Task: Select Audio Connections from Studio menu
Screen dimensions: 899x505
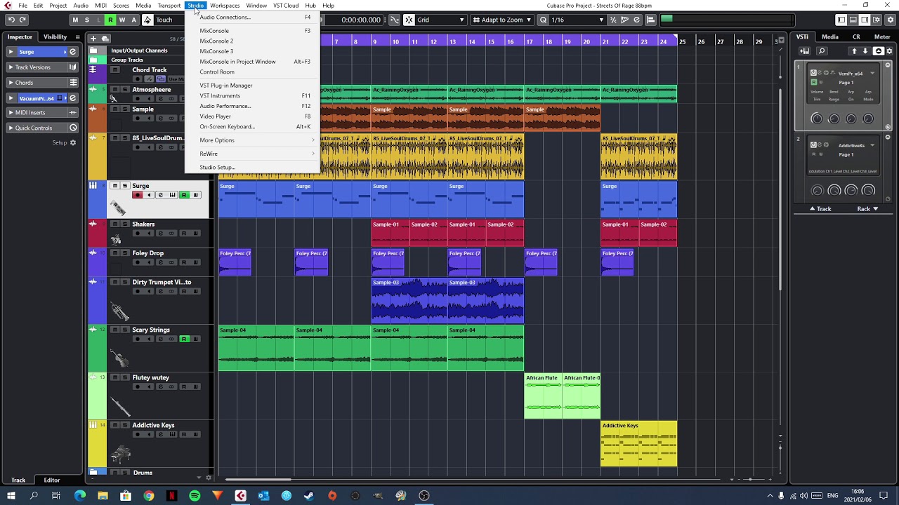Action: pyautogui.click(x=252, y=17)
